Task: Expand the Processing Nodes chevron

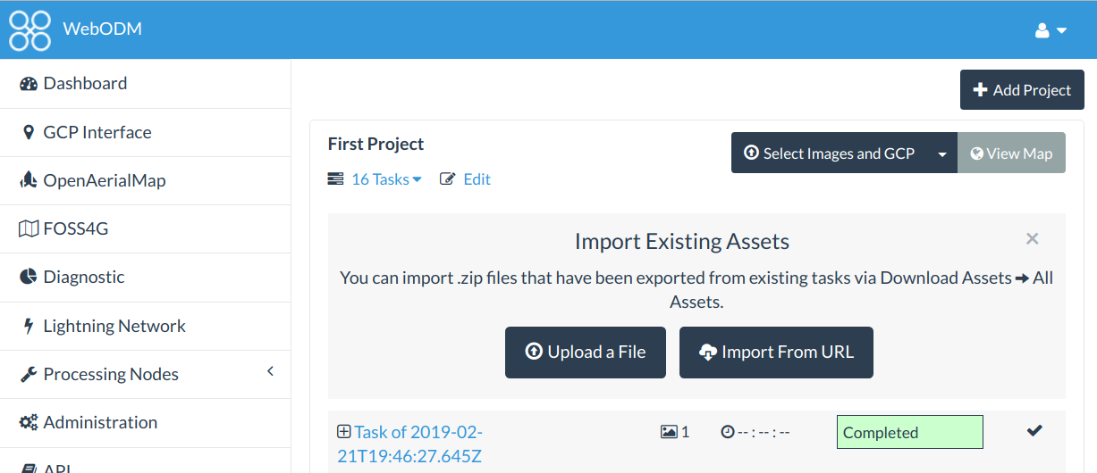Action: [270, 371]
